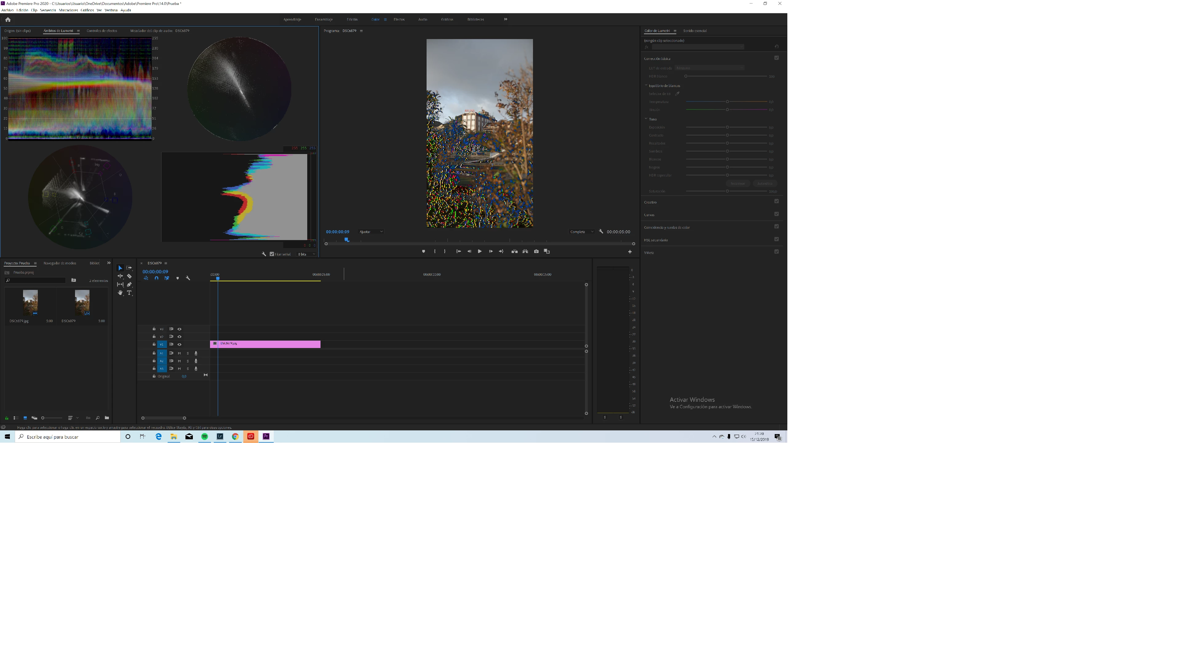
Task: Toggle the Fijar señal checkbox
Action: click(272, 254)
